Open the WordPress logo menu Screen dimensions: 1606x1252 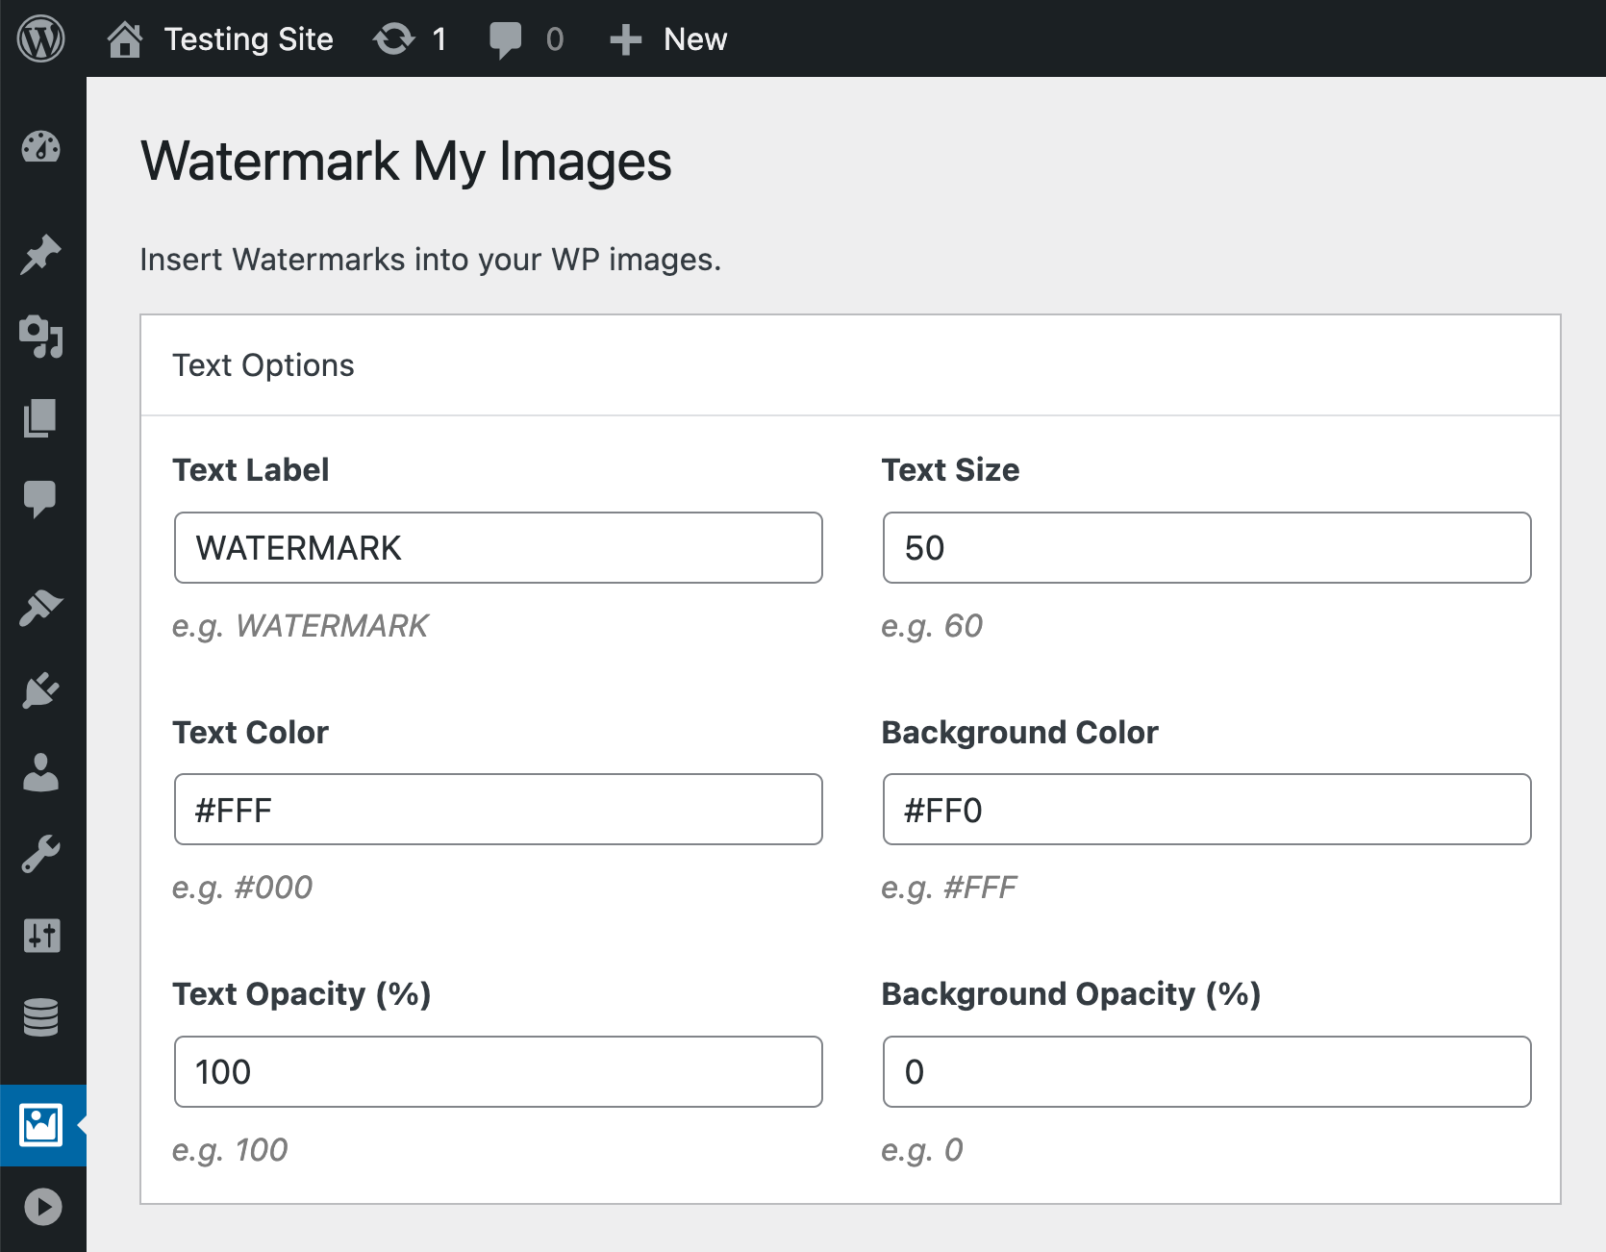tap(41, 38)
